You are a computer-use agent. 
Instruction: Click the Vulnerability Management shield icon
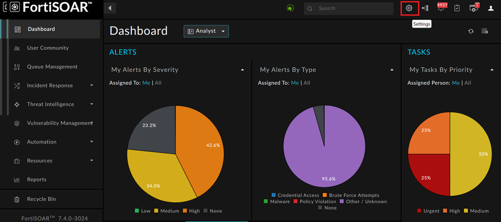click(17, 124)
